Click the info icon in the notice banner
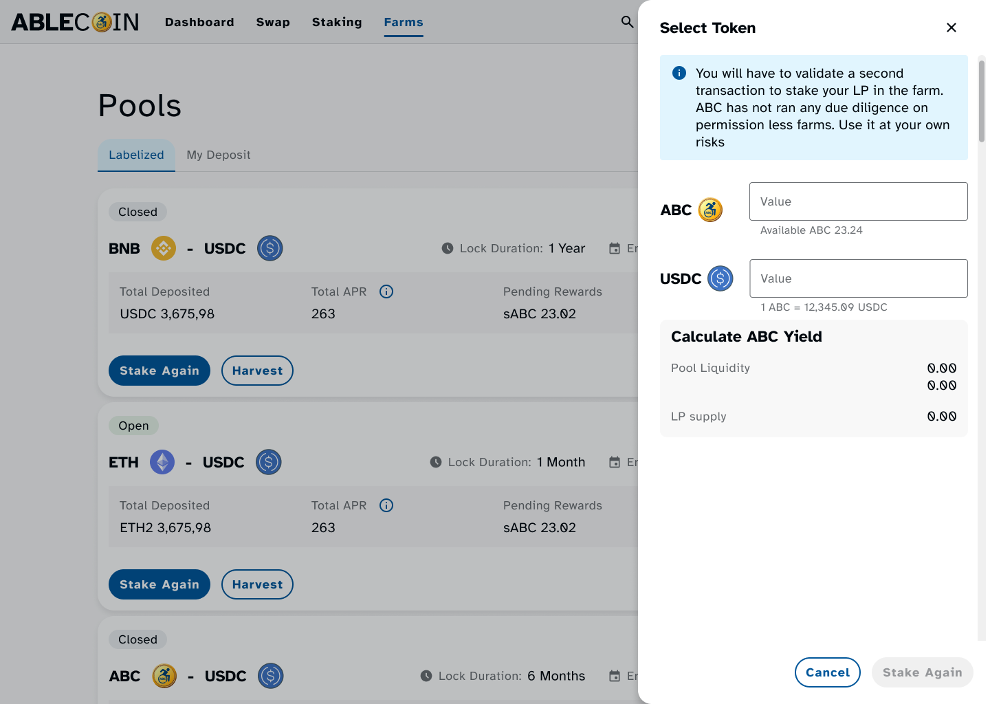990x704 pixels. tap(679, 73)
